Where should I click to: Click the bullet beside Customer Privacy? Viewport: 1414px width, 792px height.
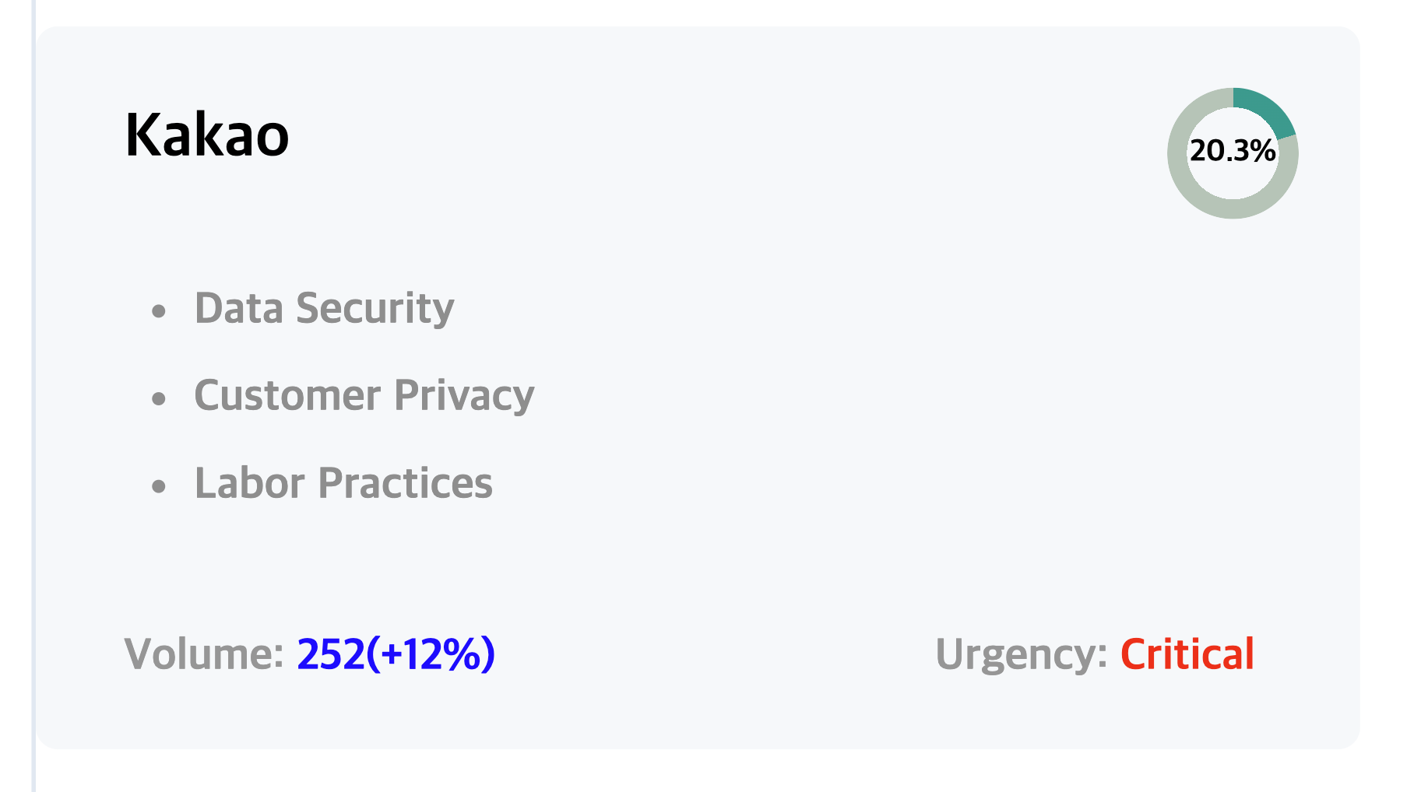[159, 400]
